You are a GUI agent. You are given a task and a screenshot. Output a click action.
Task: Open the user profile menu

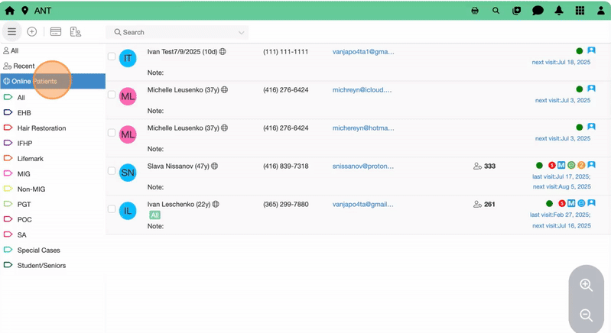tap(600, 11)
